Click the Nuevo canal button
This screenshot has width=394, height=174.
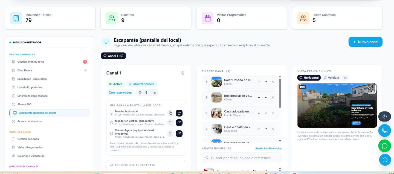coord(365,42)
